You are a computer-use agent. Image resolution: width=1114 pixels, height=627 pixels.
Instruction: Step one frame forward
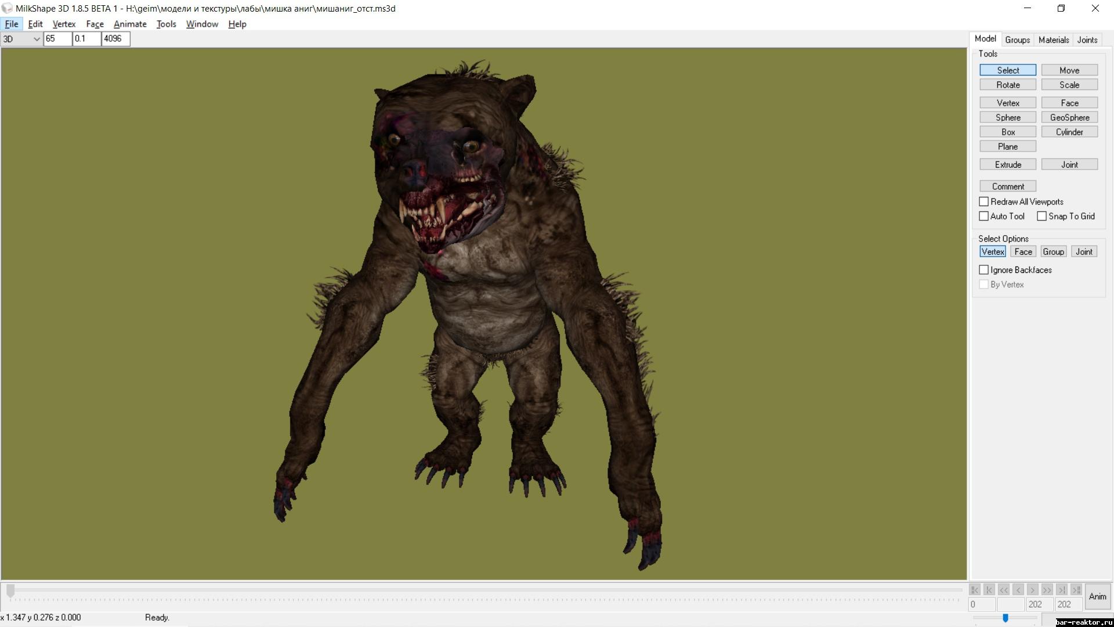1033,590
